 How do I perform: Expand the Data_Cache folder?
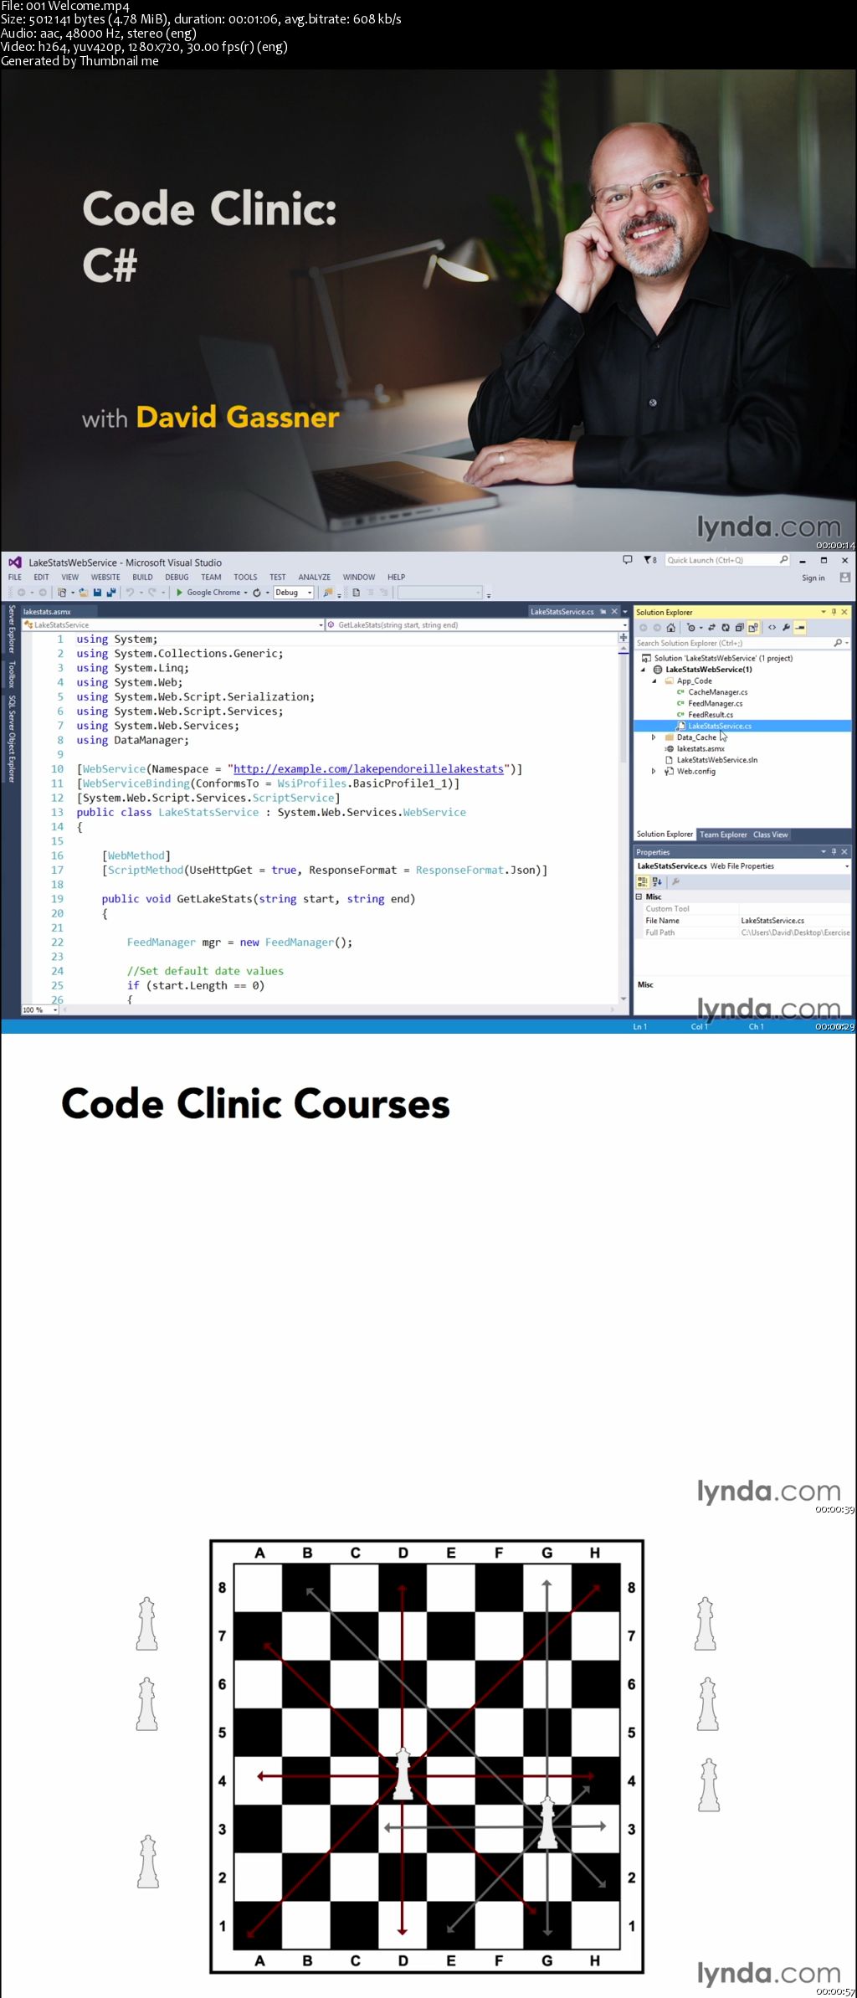tap(654, 737)
